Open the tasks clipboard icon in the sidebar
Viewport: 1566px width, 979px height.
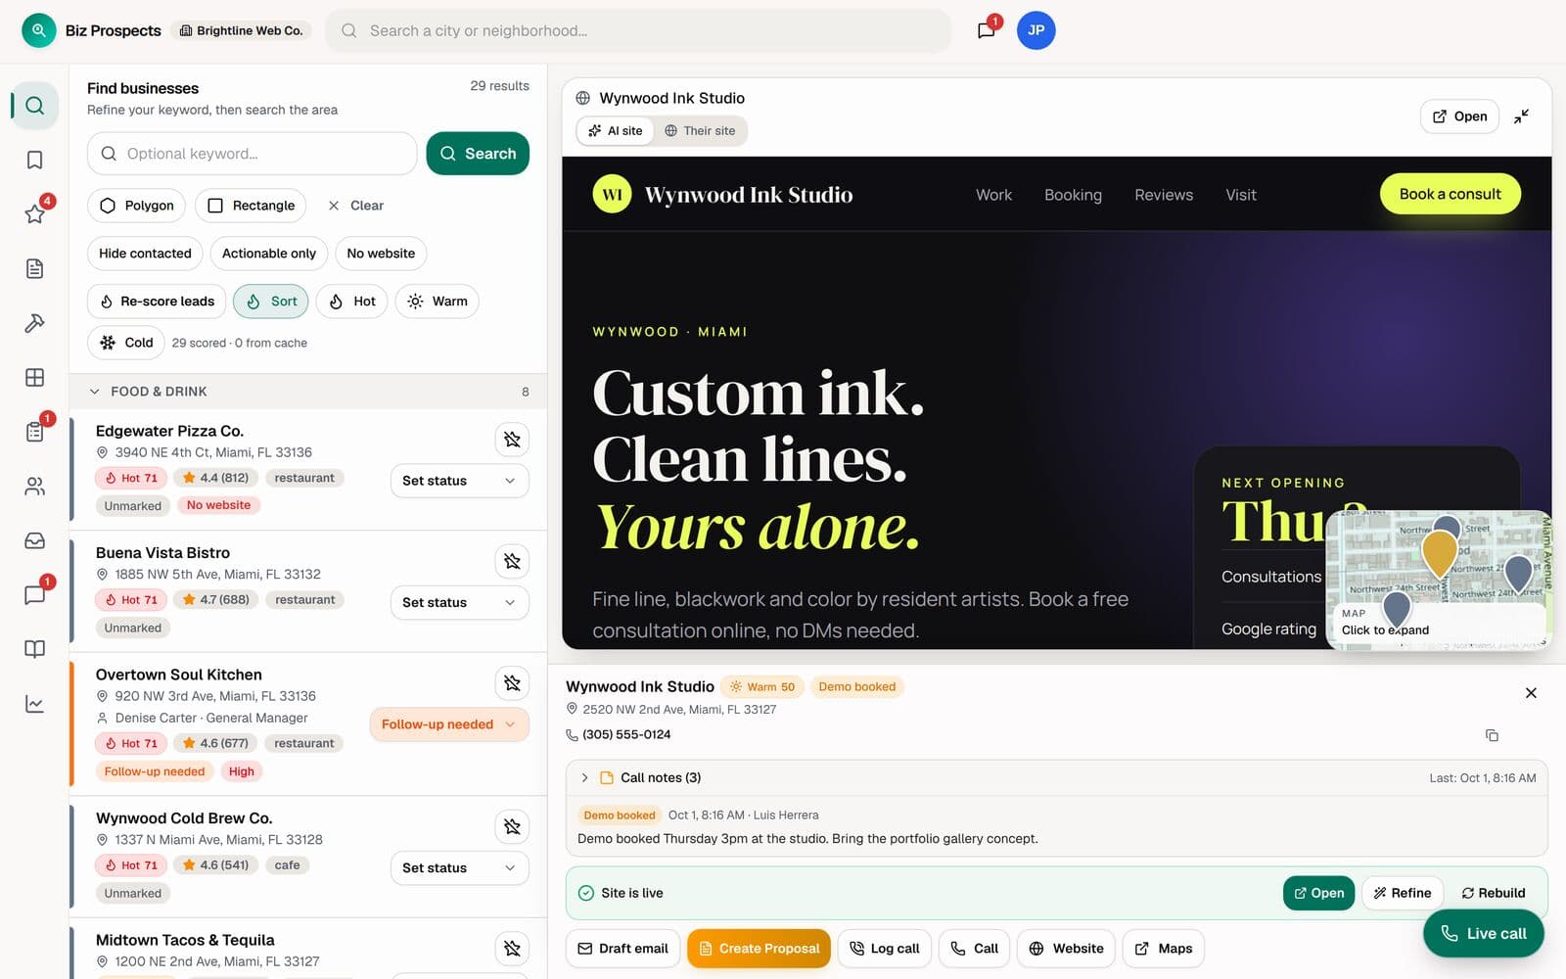tap(34, 432)
